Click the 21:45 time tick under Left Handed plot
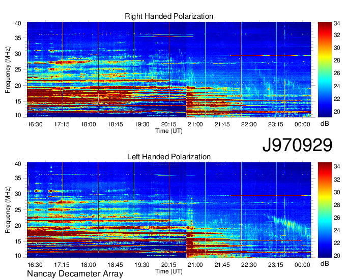 (222, 265)
